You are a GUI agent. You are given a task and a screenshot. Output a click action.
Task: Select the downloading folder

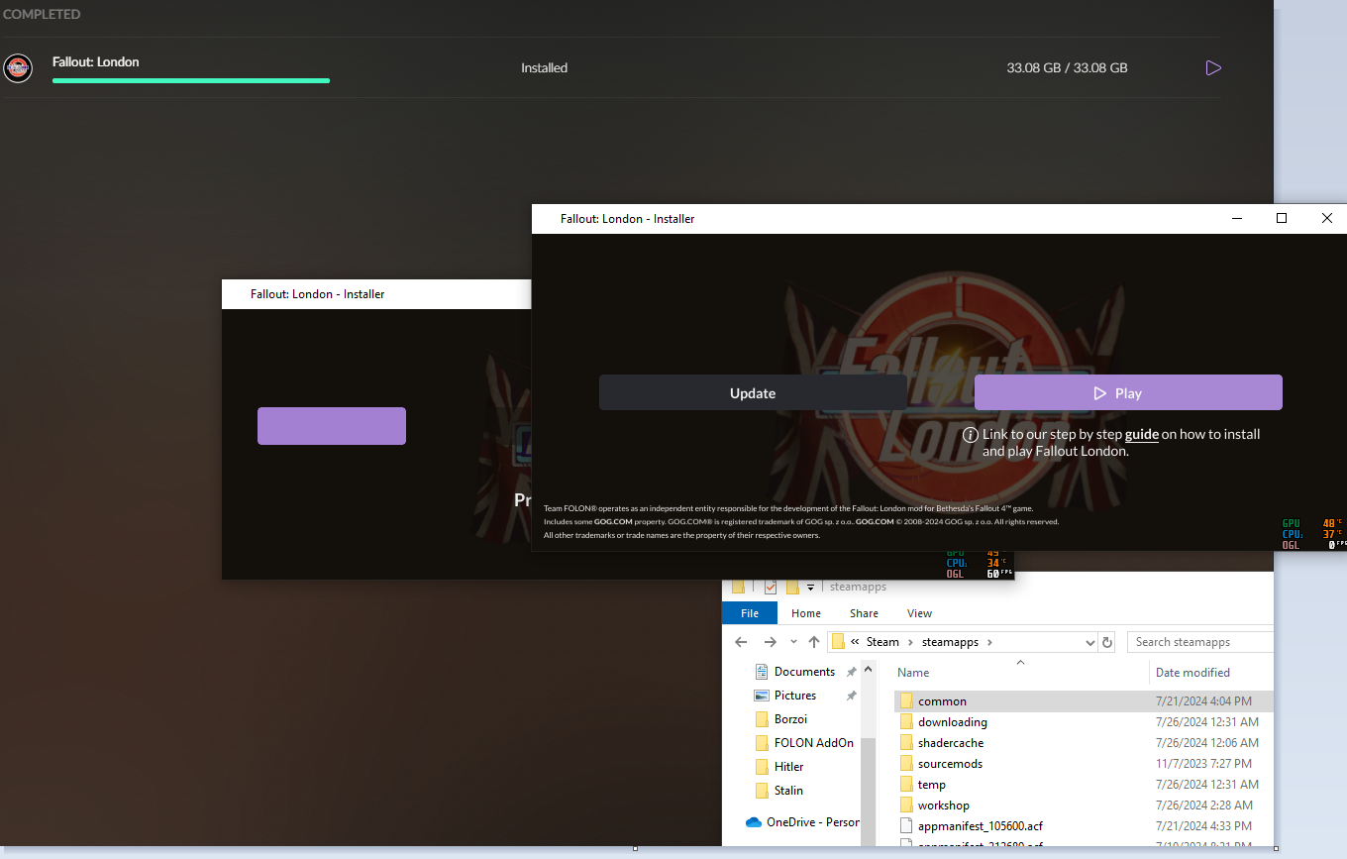pos(952,722)
